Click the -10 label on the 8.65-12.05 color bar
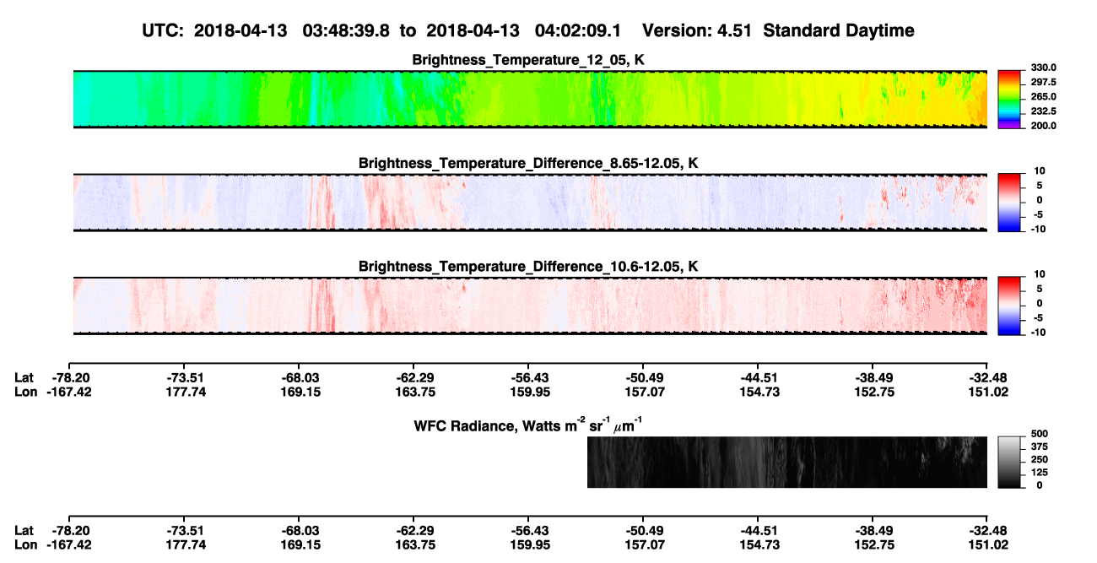This screenshot has height=563, width=1097. 1039,229
